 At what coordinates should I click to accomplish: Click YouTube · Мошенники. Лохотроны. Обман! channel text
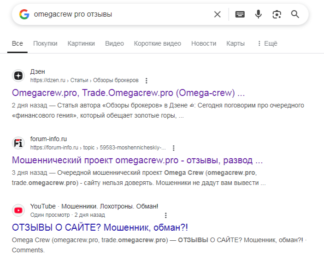click(94, 206)
